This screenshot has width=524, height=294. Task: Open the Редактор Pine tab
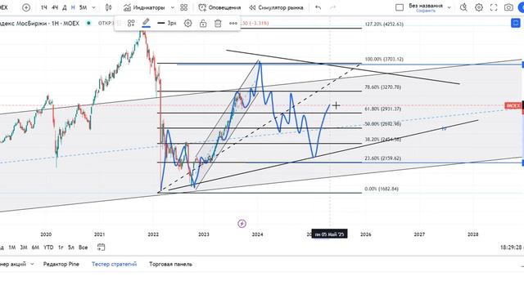coord(61,264)
